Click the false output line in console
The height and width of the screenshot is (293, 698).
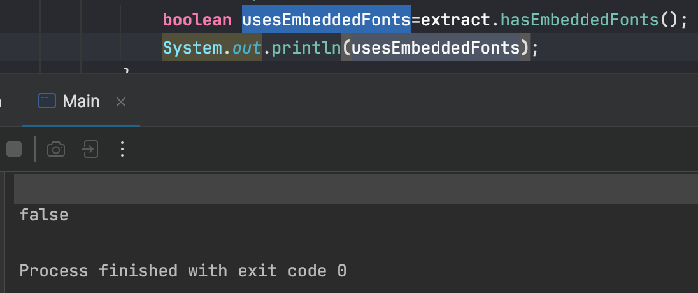(x=44, y=215)
